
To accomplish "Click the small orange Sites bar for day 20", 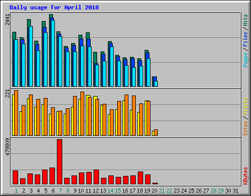I will [x=156, y=132].
